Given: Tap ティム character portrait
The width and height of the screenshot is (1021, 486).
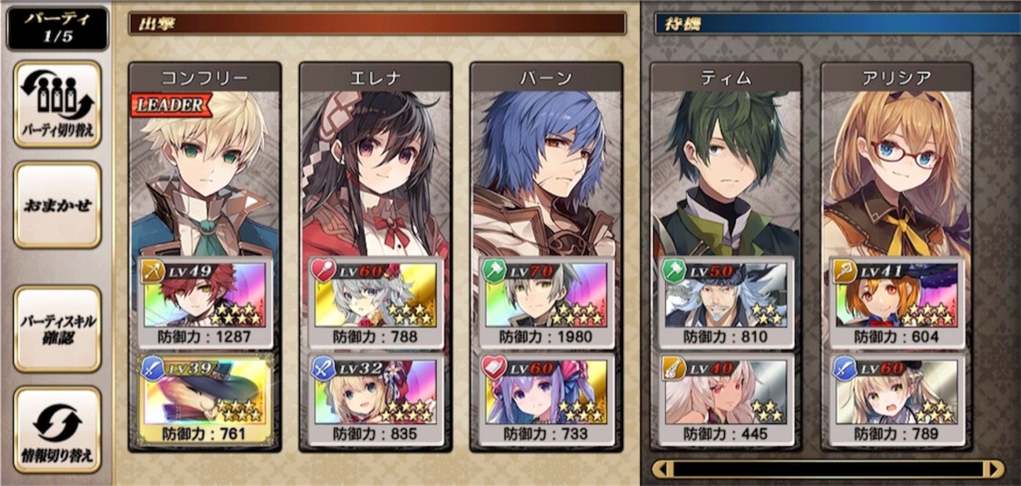Looking at the screenshot, I should click(x=726, y=174).
